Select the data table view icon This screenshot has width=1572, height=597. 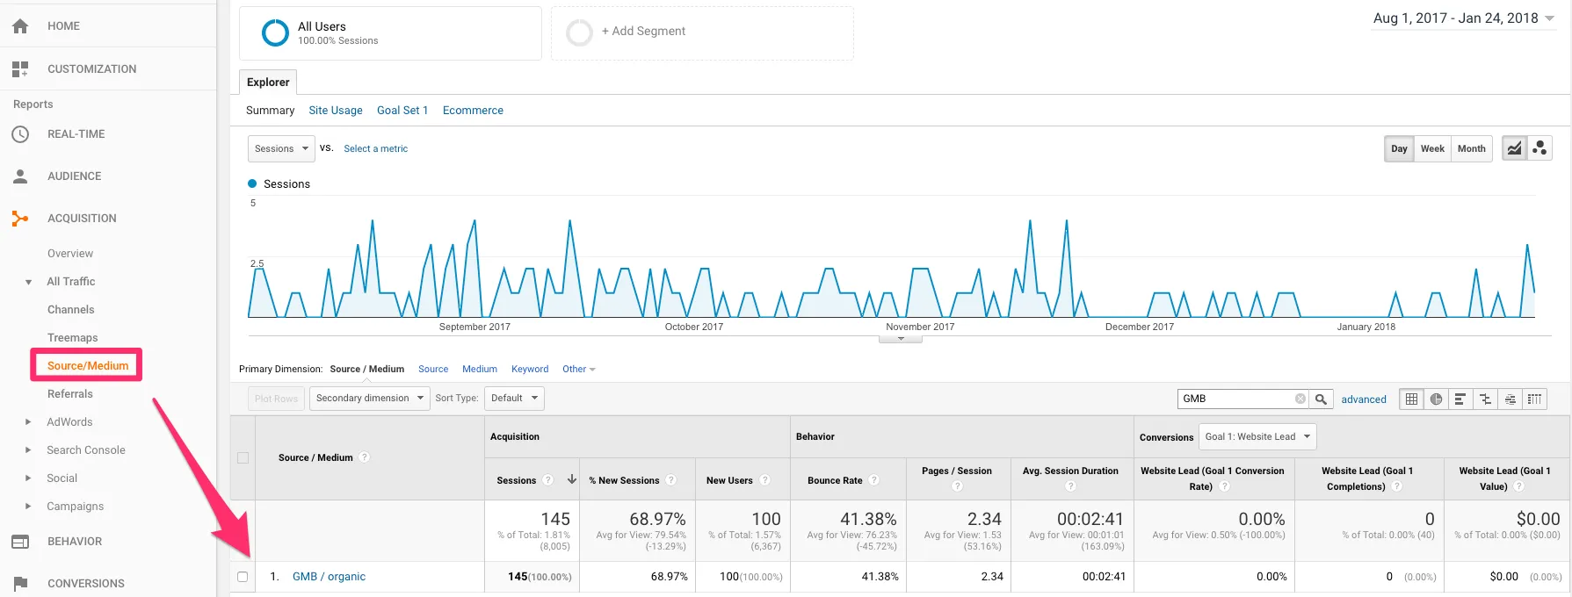point(1411,399)
